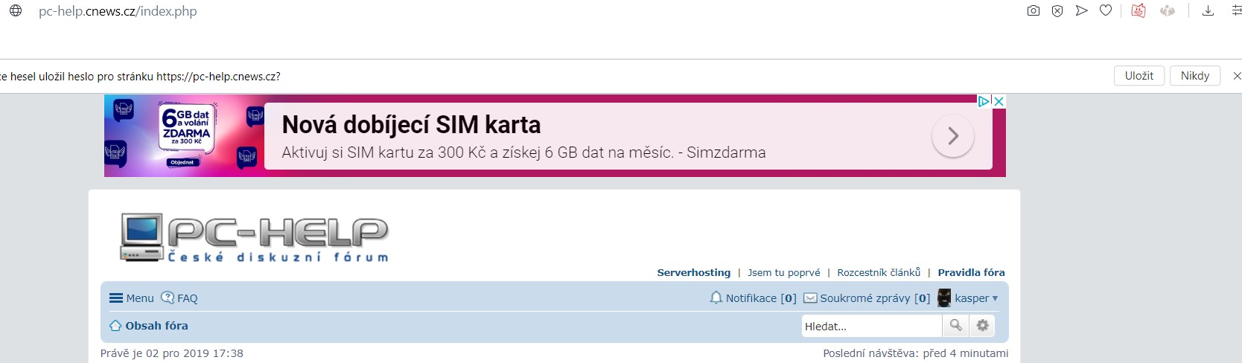Open the browser downloads icon
Screen dimensions: 1242x363
point(1208,10)
